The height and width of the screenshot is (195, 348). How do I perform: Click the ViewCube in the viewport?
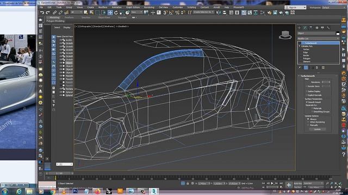point(285,35)
